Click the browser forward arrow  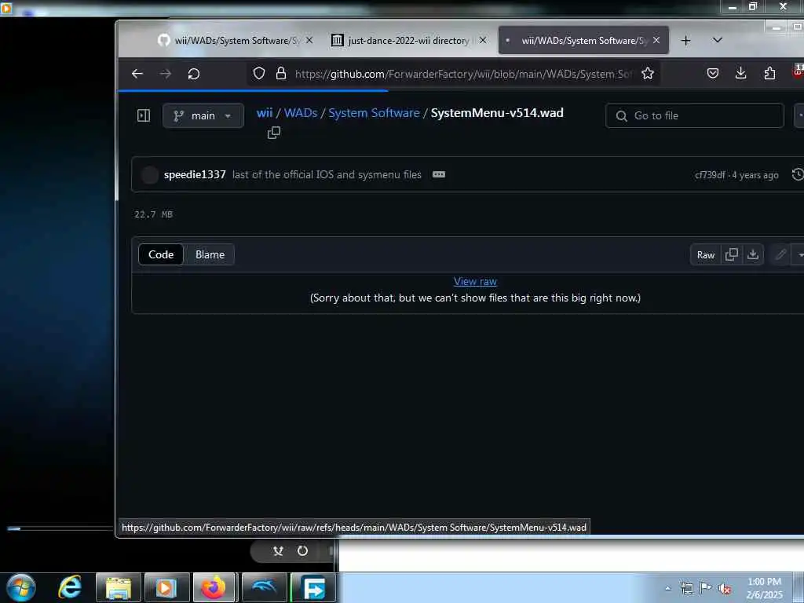[x=165, y=74]
